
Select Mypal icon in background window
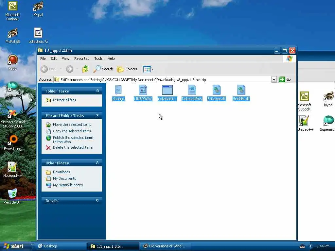point(328,99)
